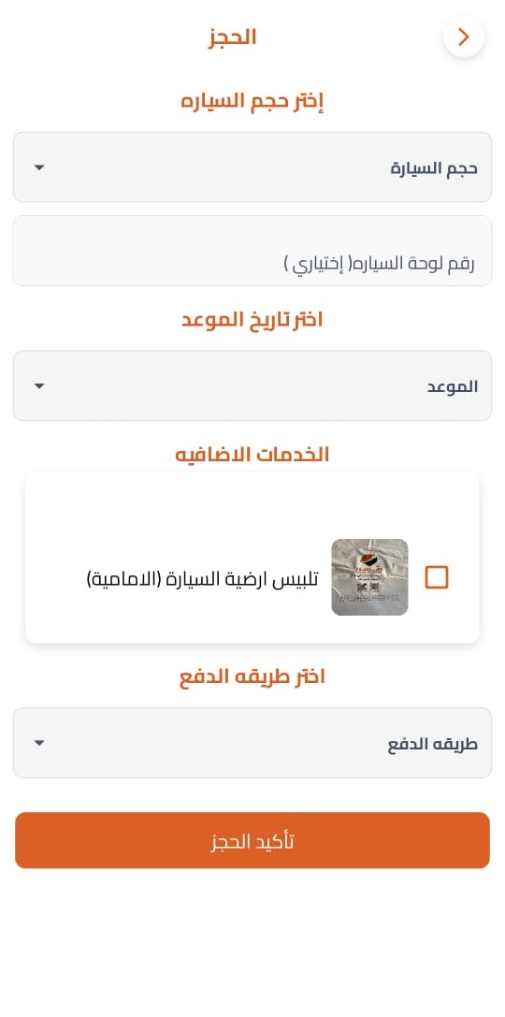The image size is (505, 1017).
Task: Click the تأكيد الحجز button
Action: tap(252, 840)
